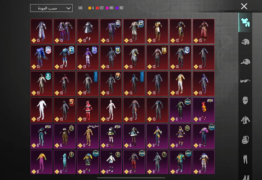Open the pants category tab

[245, 159]
